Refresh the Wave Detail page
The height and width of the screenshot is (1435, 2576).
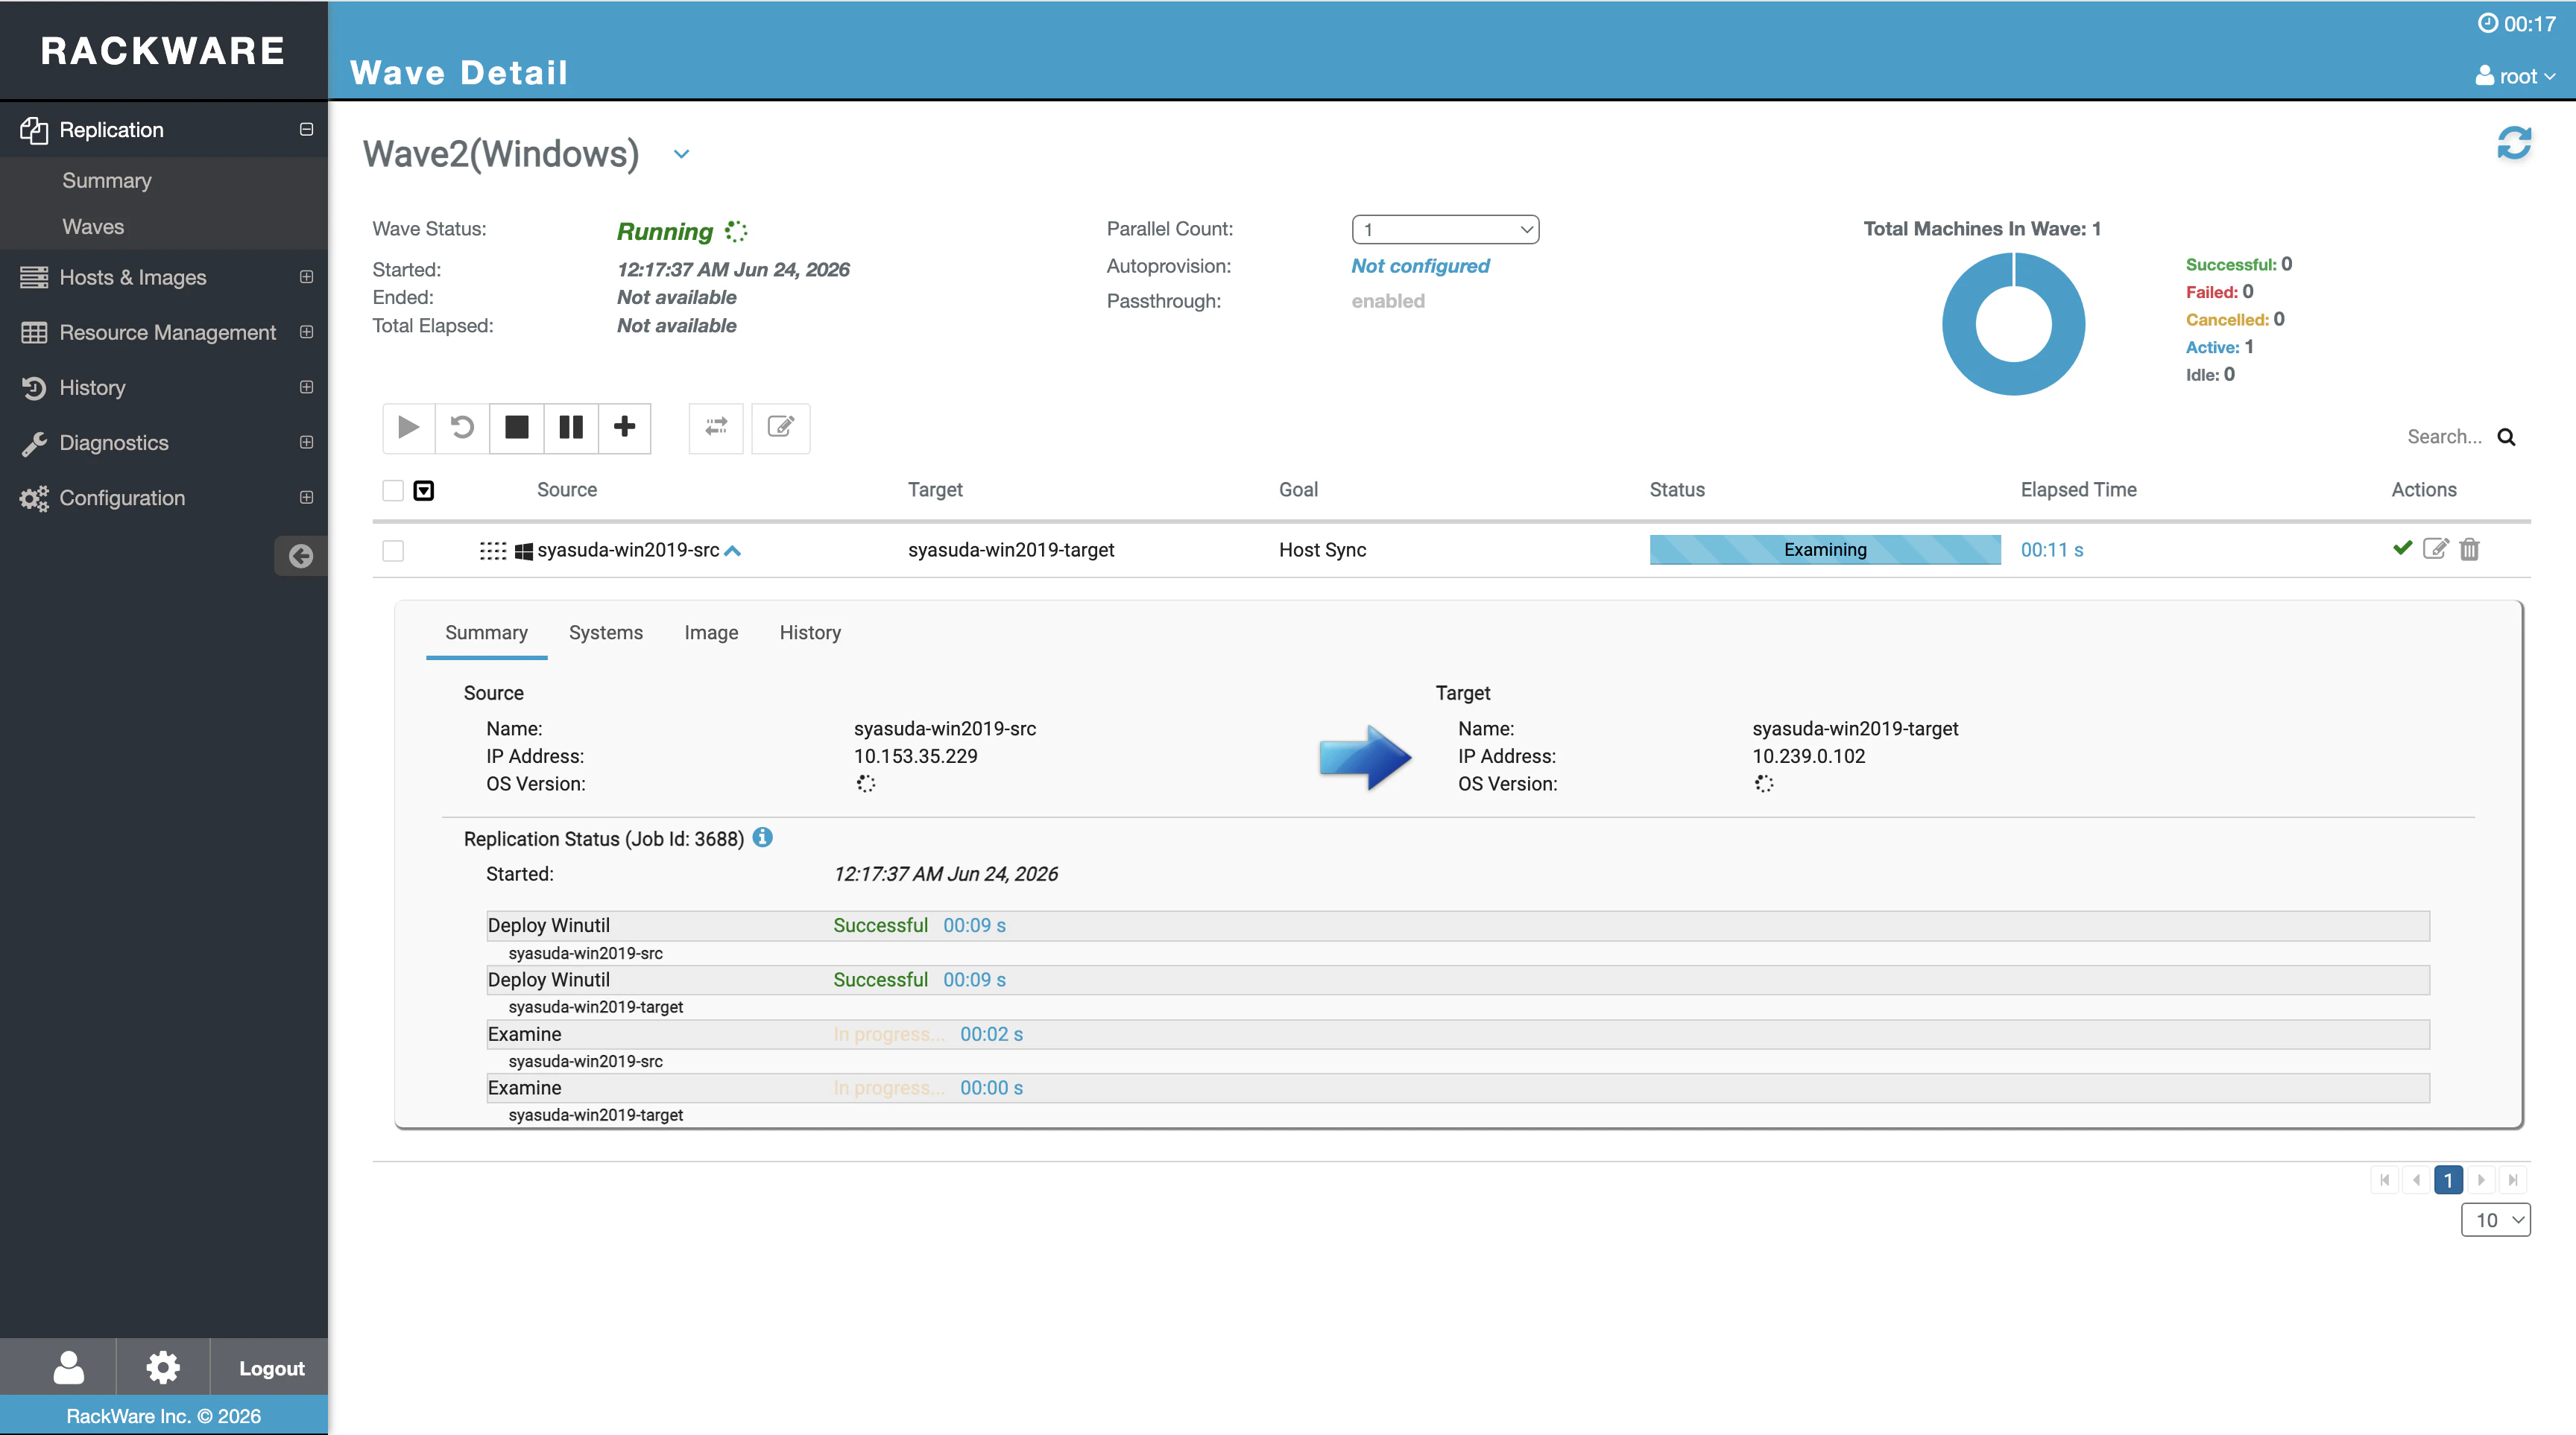click(2514, 143)
